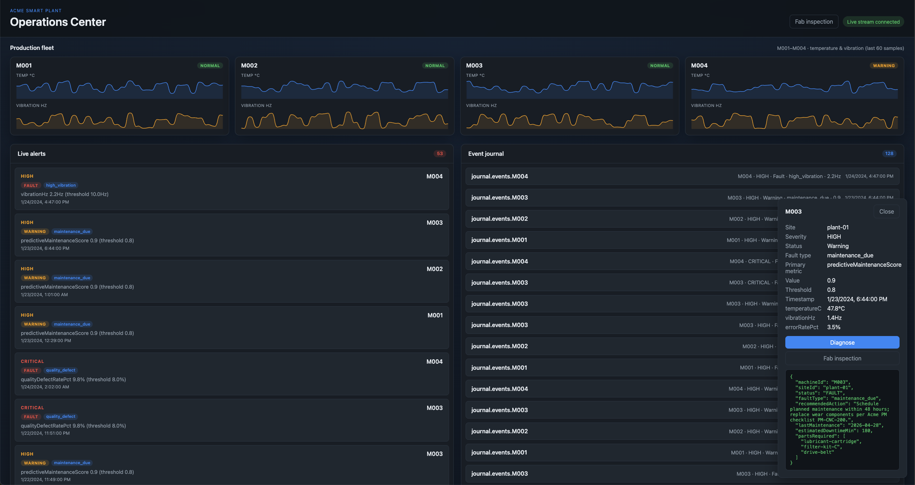Open journal.events.M004 CRITICAL journal entry
Screen dimensions: 915x485
click(622, 261)
